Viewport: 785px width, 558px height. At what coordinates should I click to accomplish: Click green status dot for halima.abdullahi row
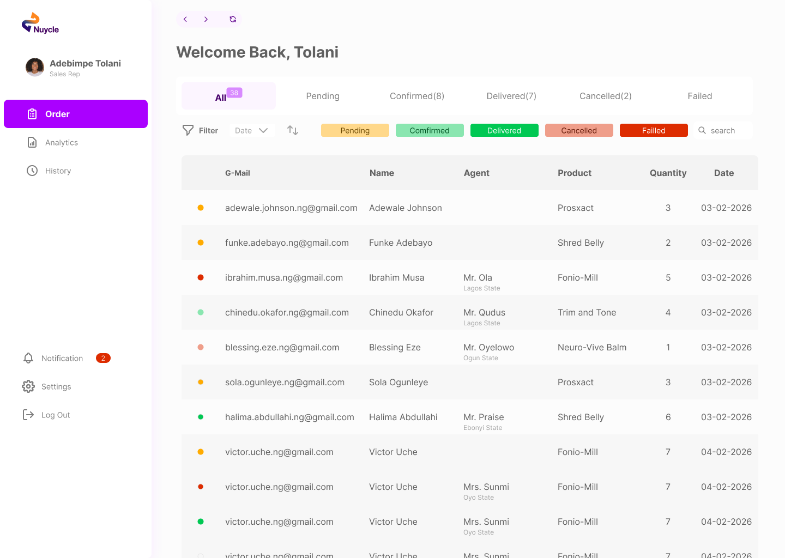[x=201, y=417]
